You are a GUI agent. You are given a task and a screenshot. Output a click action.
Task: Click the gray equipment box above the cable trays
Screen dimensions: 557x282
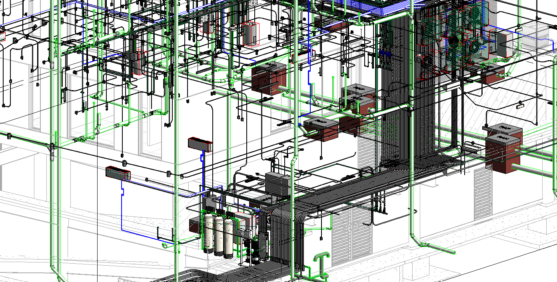tap(278, 184)
